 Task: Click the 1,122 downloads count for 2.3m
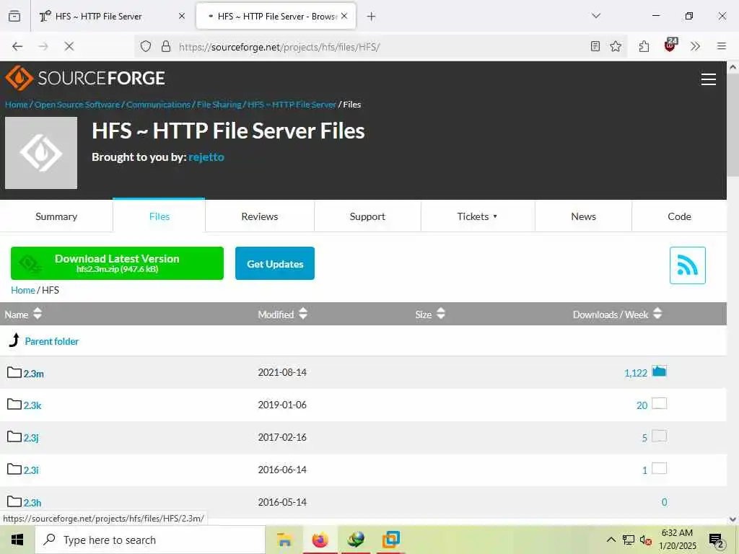click(x=636, y=373)
